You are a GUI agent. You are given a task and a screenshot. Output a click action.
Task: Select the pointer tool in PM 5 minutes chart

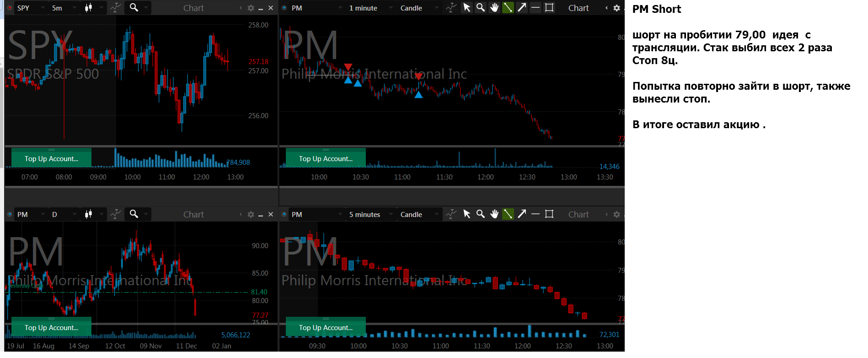click(x=467, y=214)
